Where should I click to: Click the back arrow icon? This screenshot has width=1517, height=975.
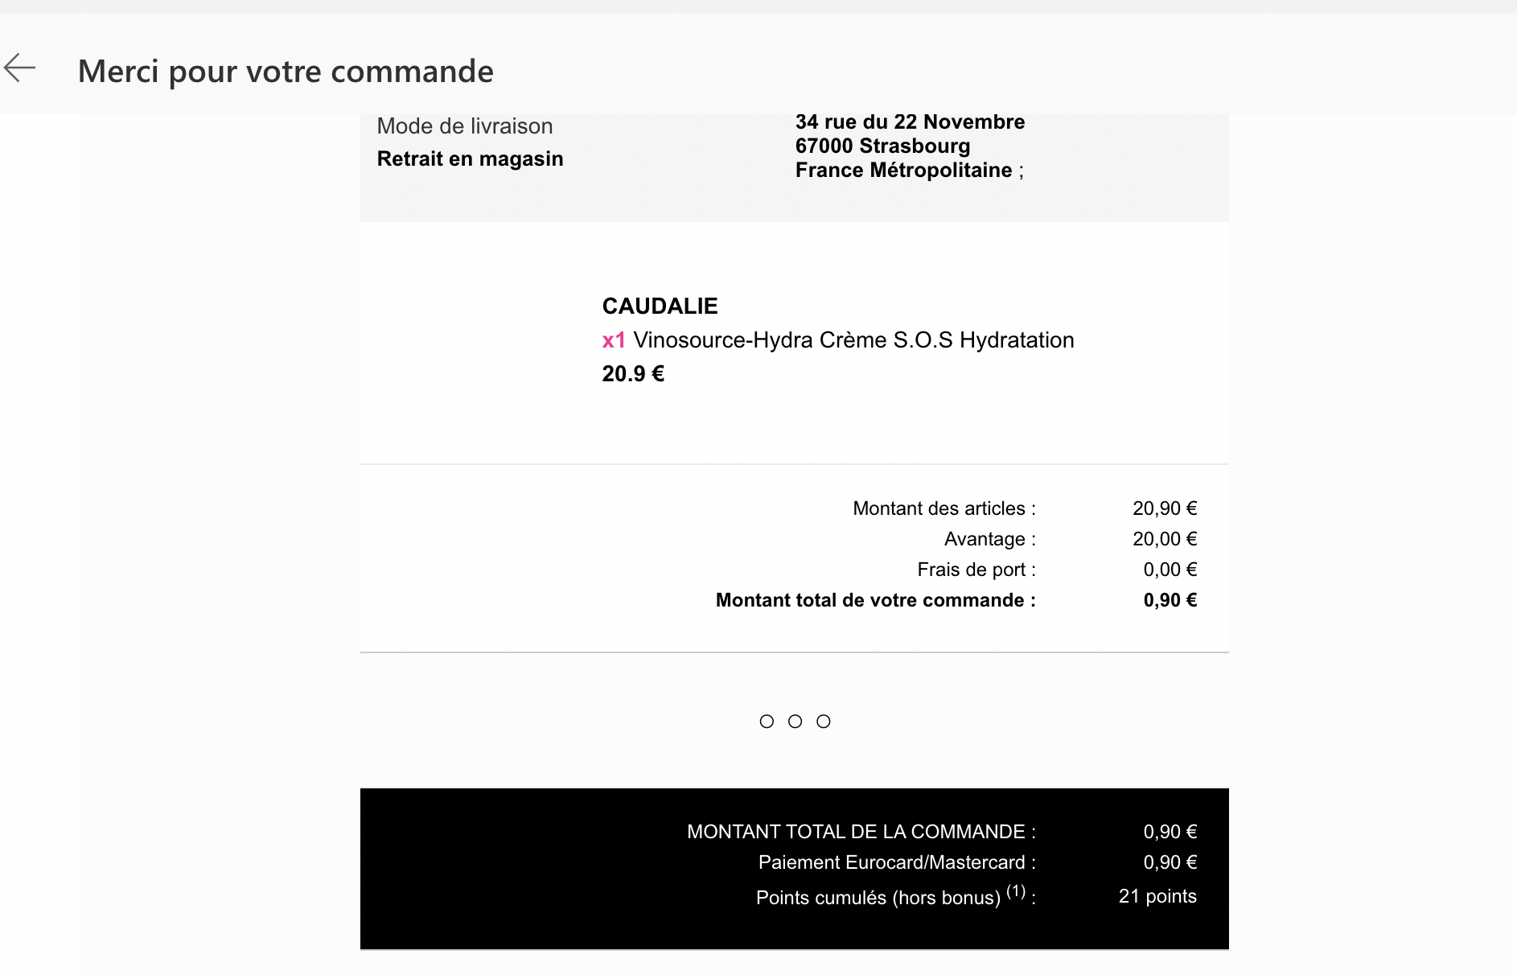(x=20, y=68)
